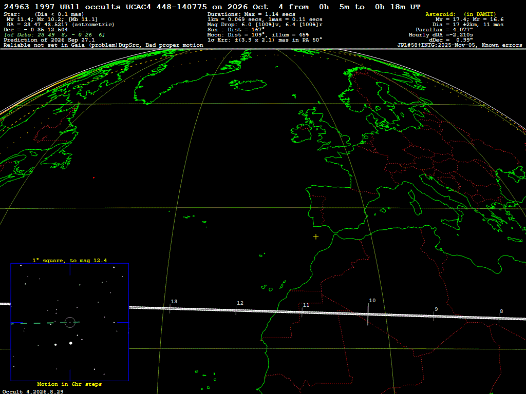The image size is (526, 394).
Task: Click the red dot in the Atlantic
Action: (x=93, y=178)
